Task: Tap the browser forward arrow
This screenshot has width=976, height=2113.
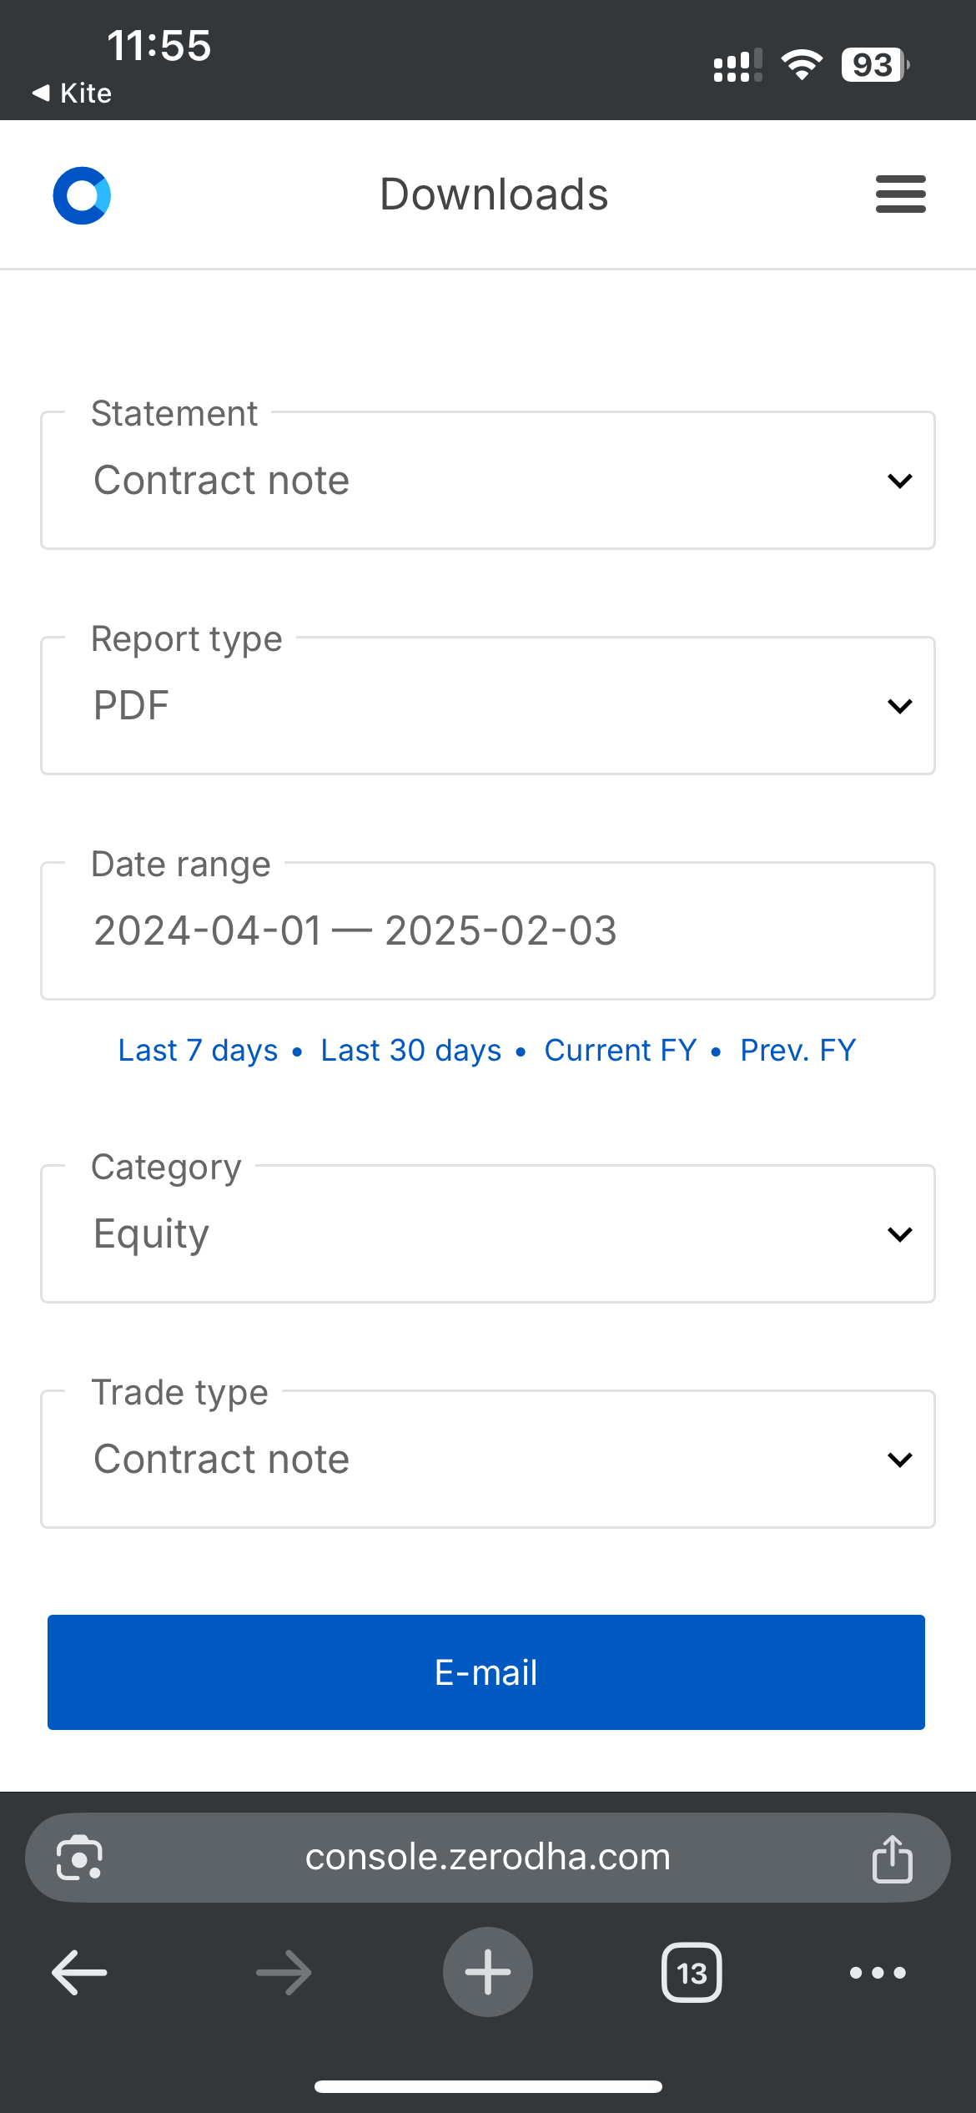Action: (x=284, y=1972)
